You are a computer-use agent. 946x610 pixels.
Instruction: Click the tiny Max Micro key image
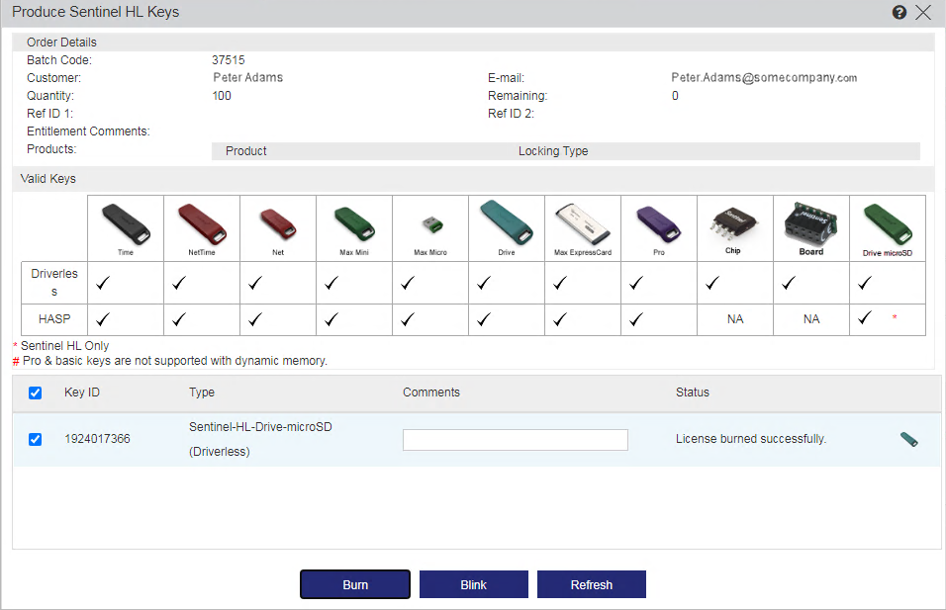(x=429, y=222)
